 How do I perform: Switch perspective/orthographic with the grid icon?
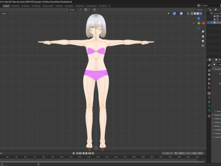203,46
